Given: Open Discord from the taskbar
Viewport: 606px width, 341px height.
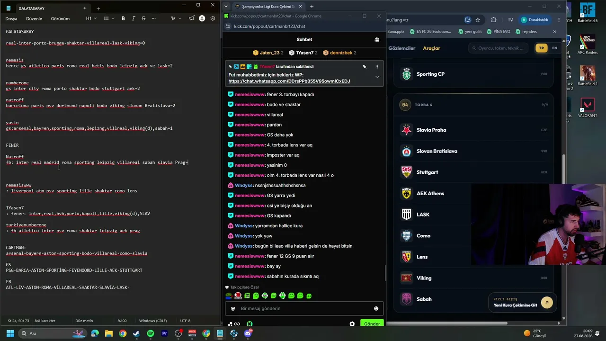Looking at the screenshot, I should pos(248,333).
